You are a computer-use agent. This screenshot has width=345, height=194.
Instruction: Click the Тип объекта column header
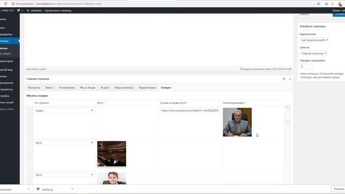click(x=42, y=103)
